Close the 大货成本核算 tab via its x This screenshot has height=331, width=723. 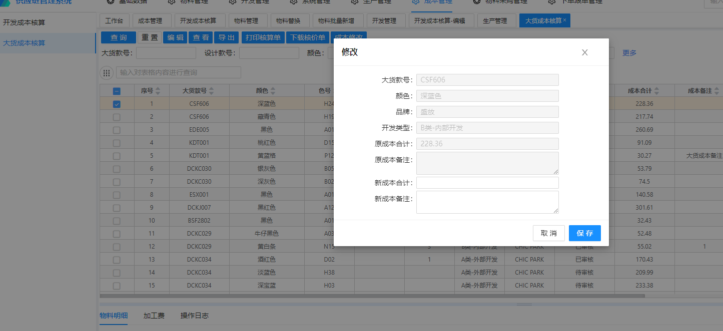565,20
